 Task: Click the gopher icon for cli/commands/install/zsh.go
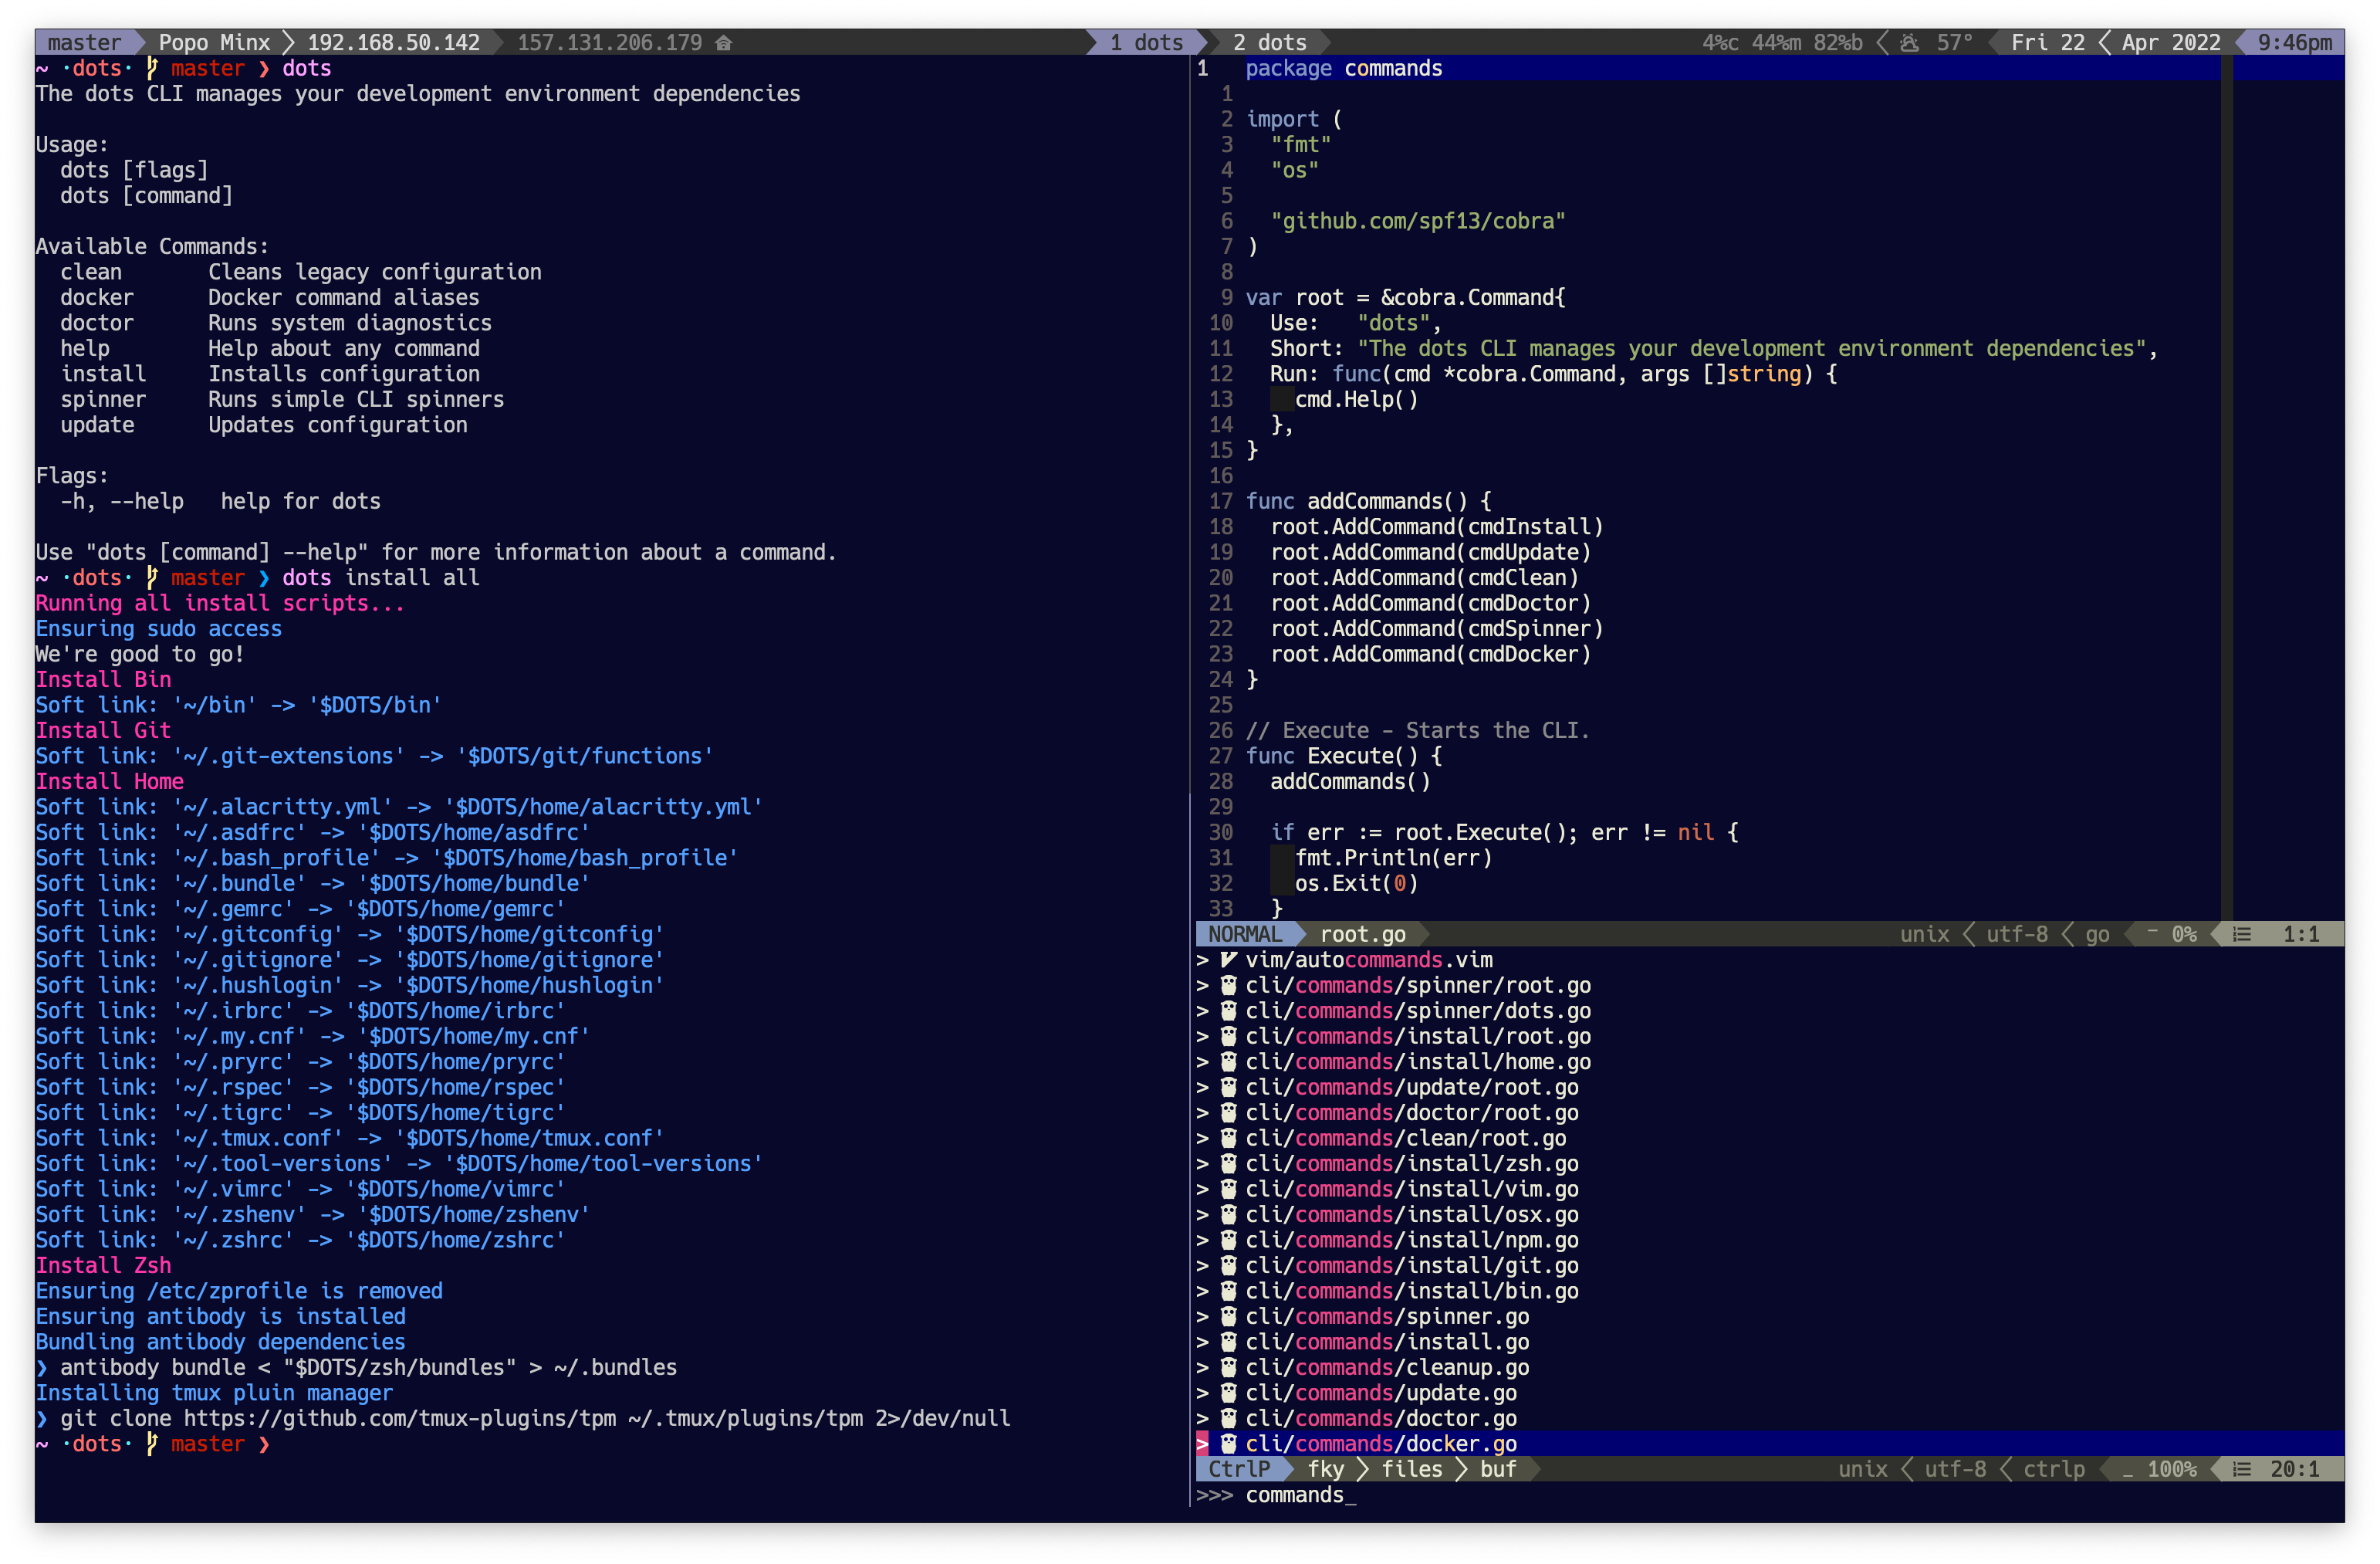1228,1164
